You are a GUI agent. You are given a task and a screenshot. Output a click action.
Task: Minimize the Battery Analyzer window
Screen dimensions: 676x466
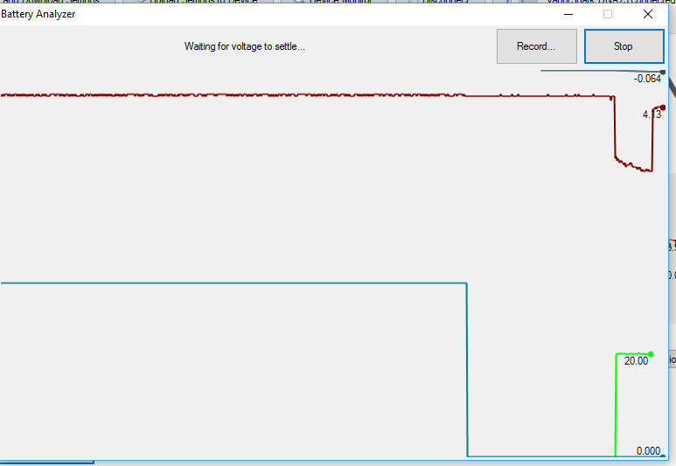(568, 14)
